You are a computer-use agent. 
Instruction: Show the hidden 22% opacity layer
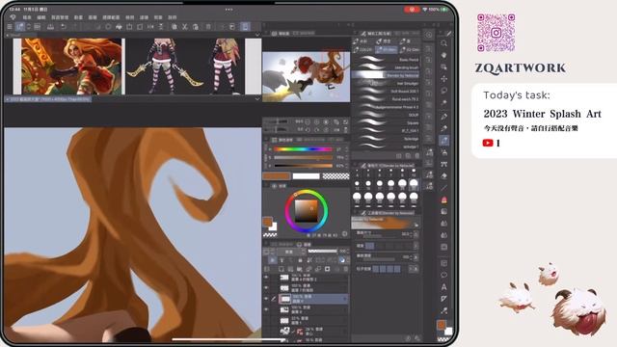pos(266,321)
